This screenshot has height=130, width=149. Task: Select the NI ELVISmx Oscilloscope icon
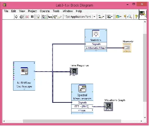click(24, 71)
